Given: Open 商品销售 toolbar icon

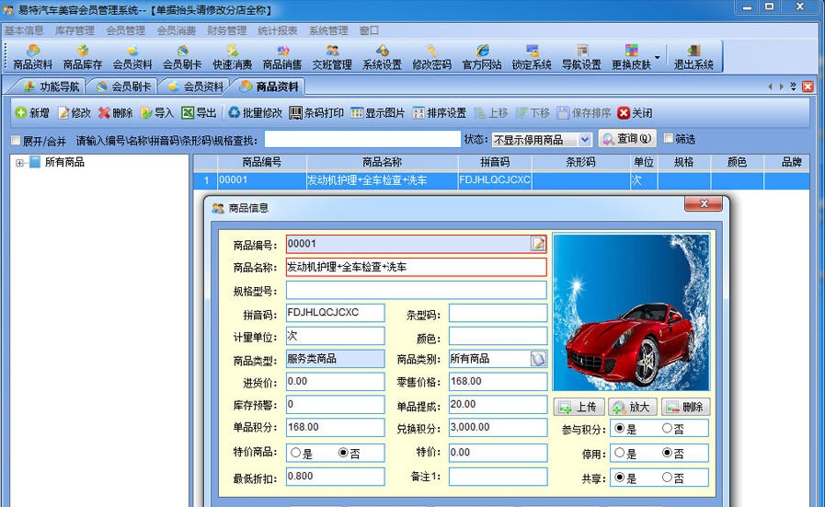Looking at the screenshot, I should pos(282,57).
